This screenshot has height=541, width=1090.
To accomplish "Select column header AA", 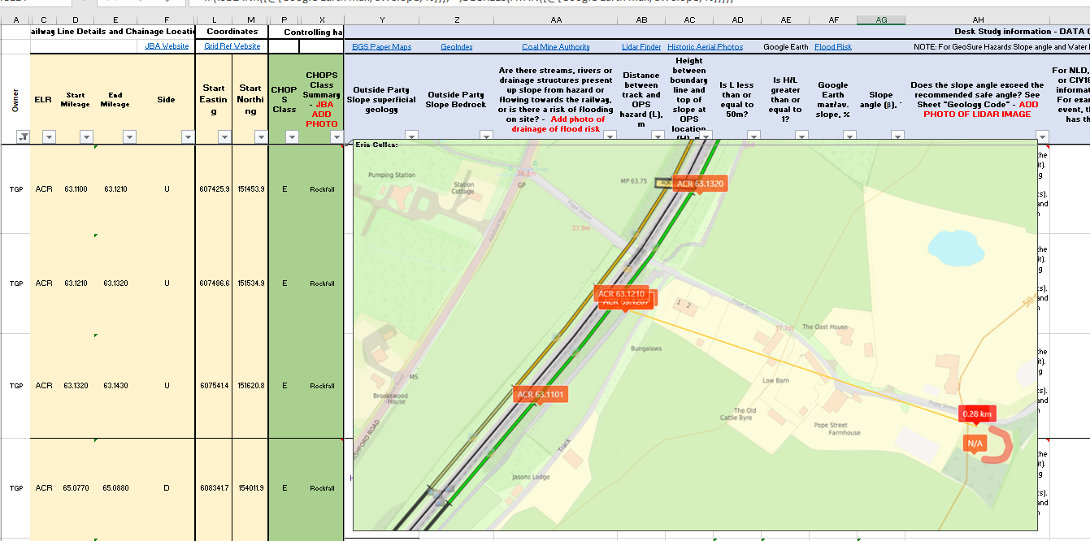I will tap(556, 19).
